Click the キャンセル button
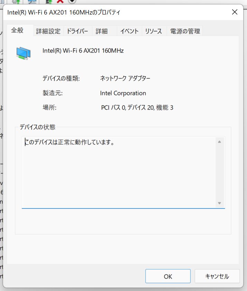Viewport: 247px width, 291px height. (x=217, y=276)
